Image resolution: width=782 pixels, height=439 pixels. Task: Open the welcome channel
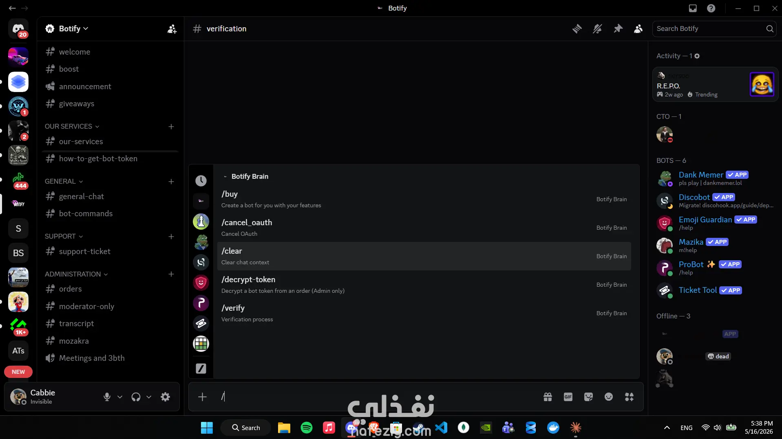tap(110, 52)
